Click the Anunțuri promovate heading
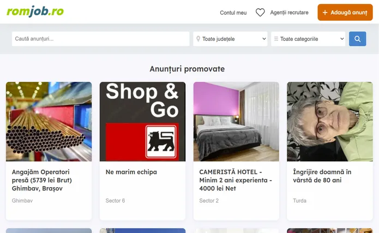 [187, 69]
